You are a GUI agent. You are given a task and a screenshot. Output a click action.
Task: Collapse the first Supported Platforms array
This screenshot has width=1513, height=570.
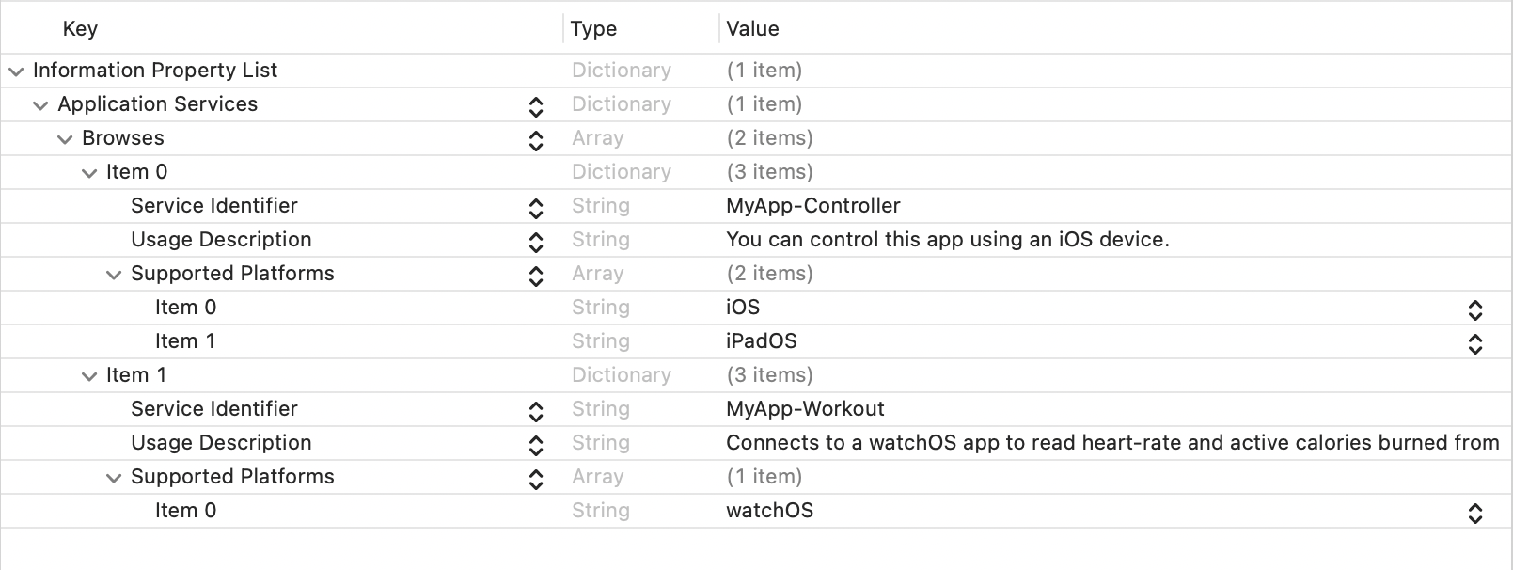114,274
